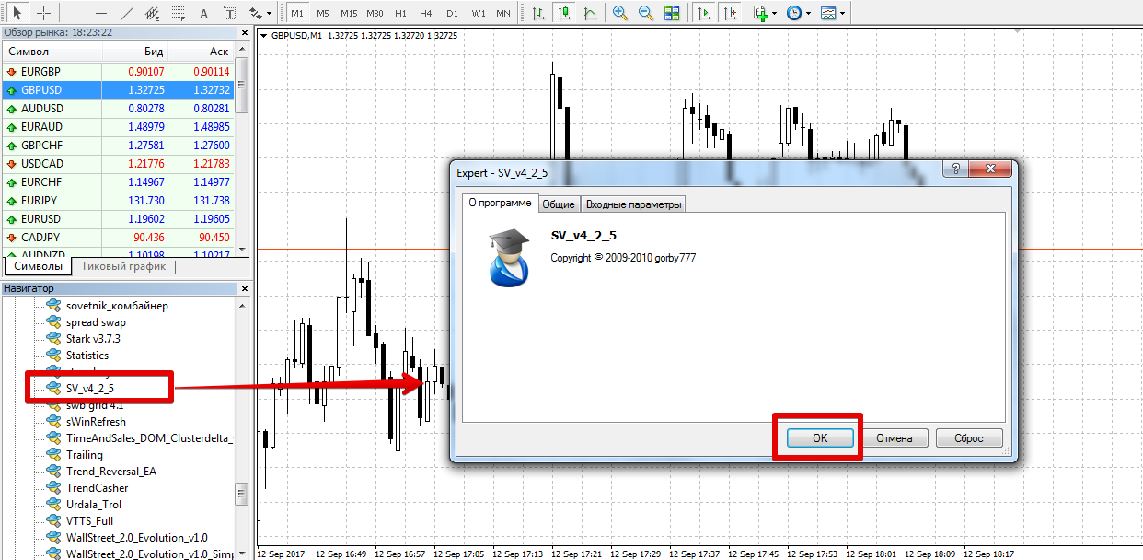Click the Сброс button
This screenshot has height=560, width=1143.
point(968,438)
